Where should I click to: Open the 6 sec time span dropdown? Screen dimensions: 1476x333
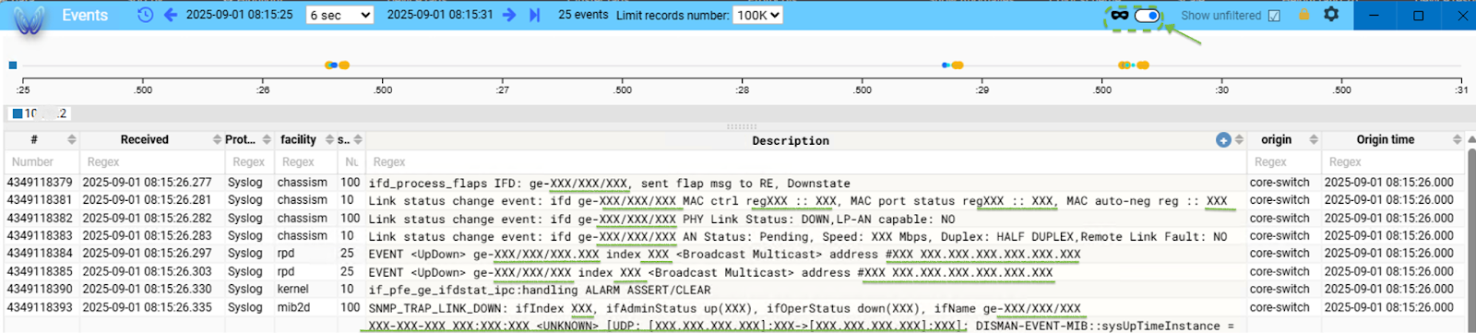point(339,15)
